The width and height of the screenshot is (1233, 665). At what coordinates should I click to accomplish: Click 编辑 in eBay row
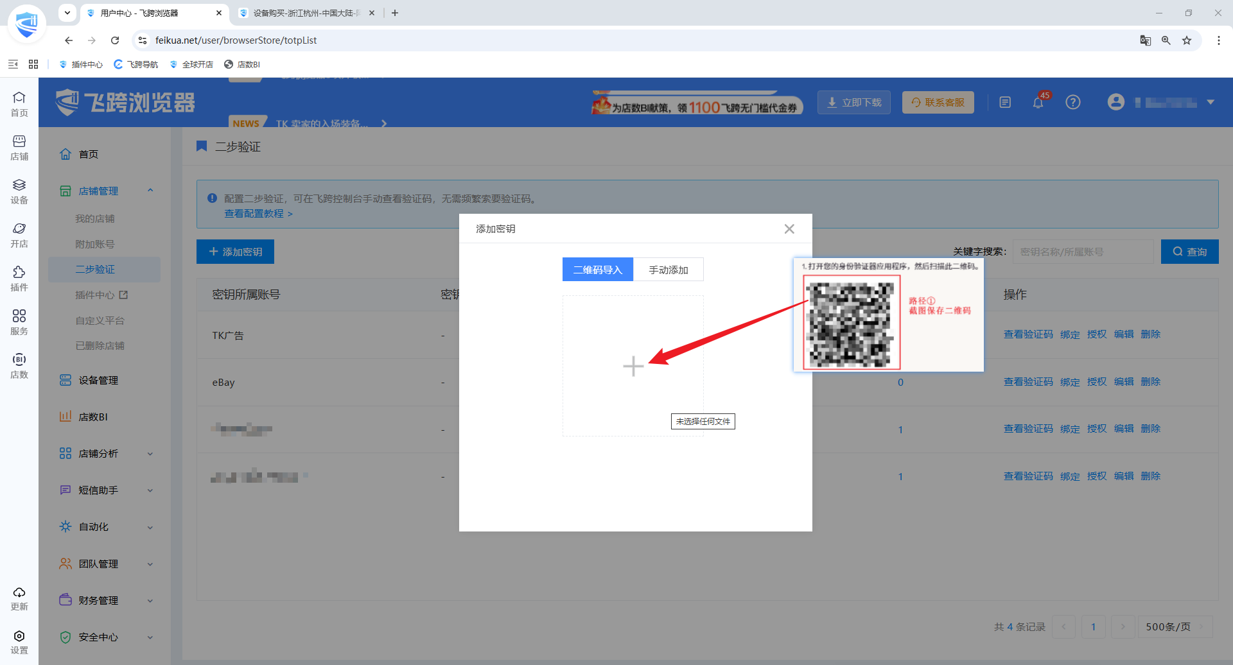tap(1124, 382)
